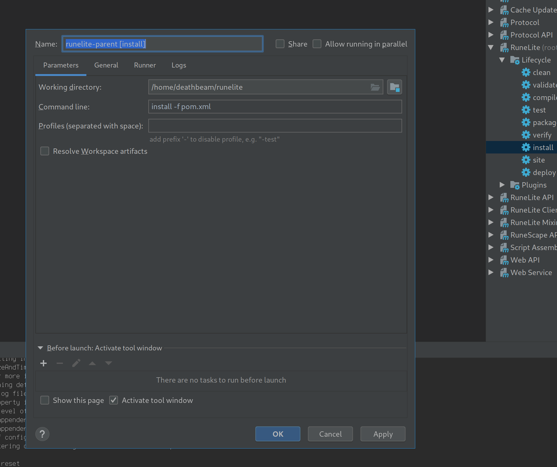Viewport: 557px width, 467px height.
Task: Expand the Plugins node
Action: pyautogui.click(x=502, y=185)
